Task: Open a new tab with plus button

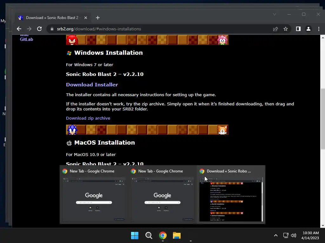Action: click(x=98, y=18)
